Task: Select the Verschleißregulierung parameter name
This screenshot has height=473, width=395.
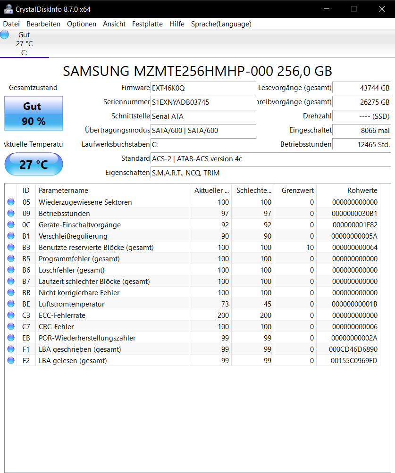Action: 73,236
